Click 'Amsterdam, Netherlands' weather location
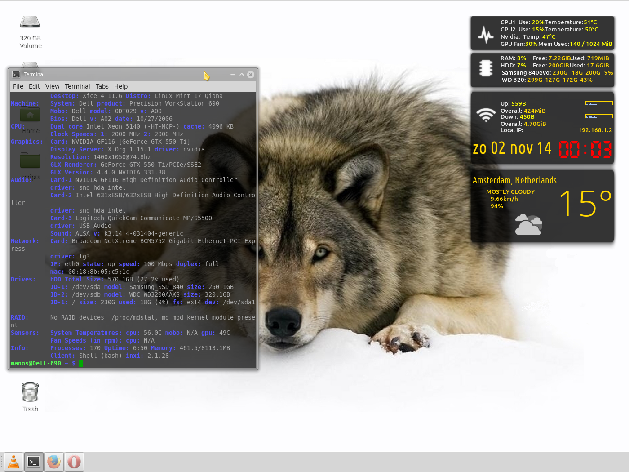629x472 pixels. 514,180
